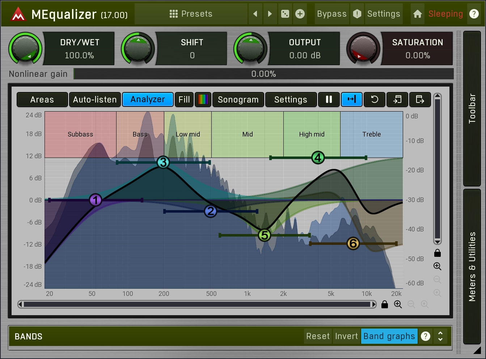This screenshot has width=486, height=359.
Task: Click the Invert button in BANDS
Action: pyautogui.click(x=346, y=336)
